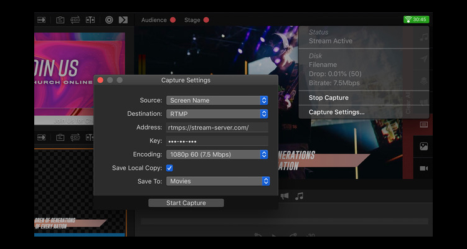
Task: Uncheck the Save Local Copy checkbox
Action: (x=169, y=168)
